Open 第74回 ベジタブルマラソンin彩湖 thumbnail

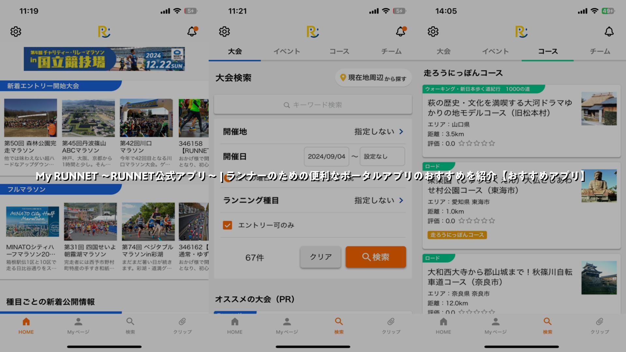pos(148,222)
